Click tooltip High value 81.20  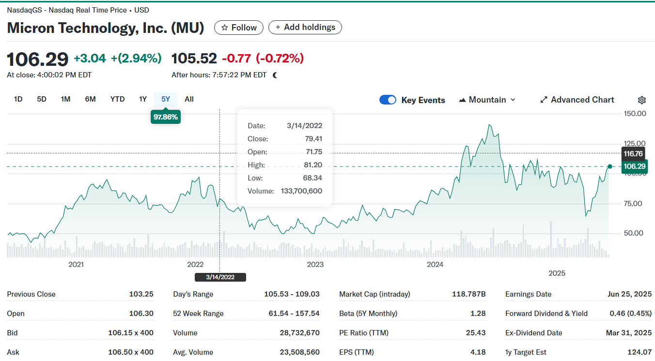pos(314,165)
